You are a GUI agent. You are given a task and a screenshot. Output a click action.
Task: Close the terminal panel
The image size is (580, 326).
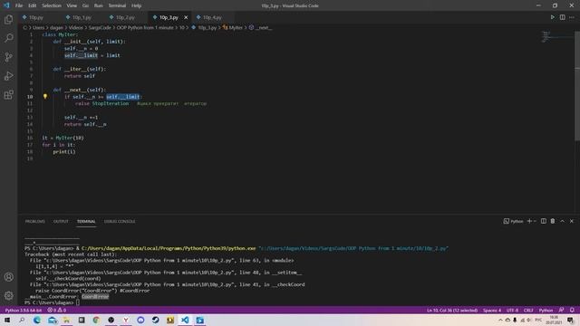[572, 221]
